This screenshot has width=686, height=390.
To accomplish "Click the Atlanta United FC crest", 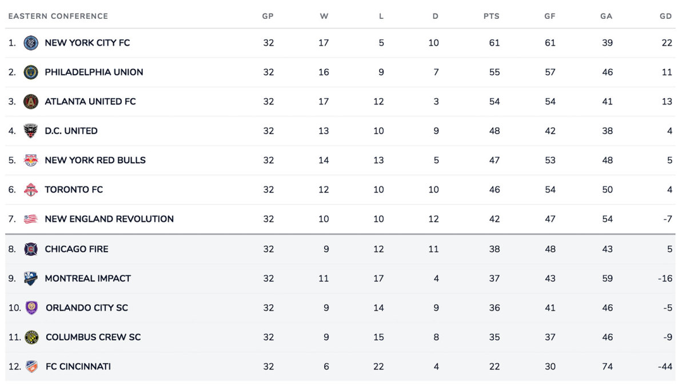I will tap(31, 102).
